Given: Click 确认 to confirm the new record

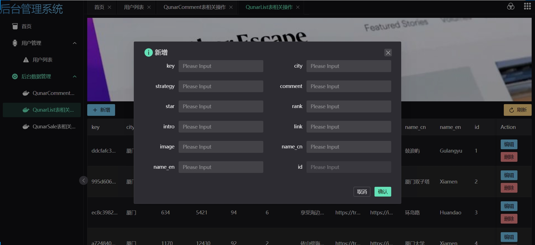Looking at the screenshot, I should coord(383,192).
